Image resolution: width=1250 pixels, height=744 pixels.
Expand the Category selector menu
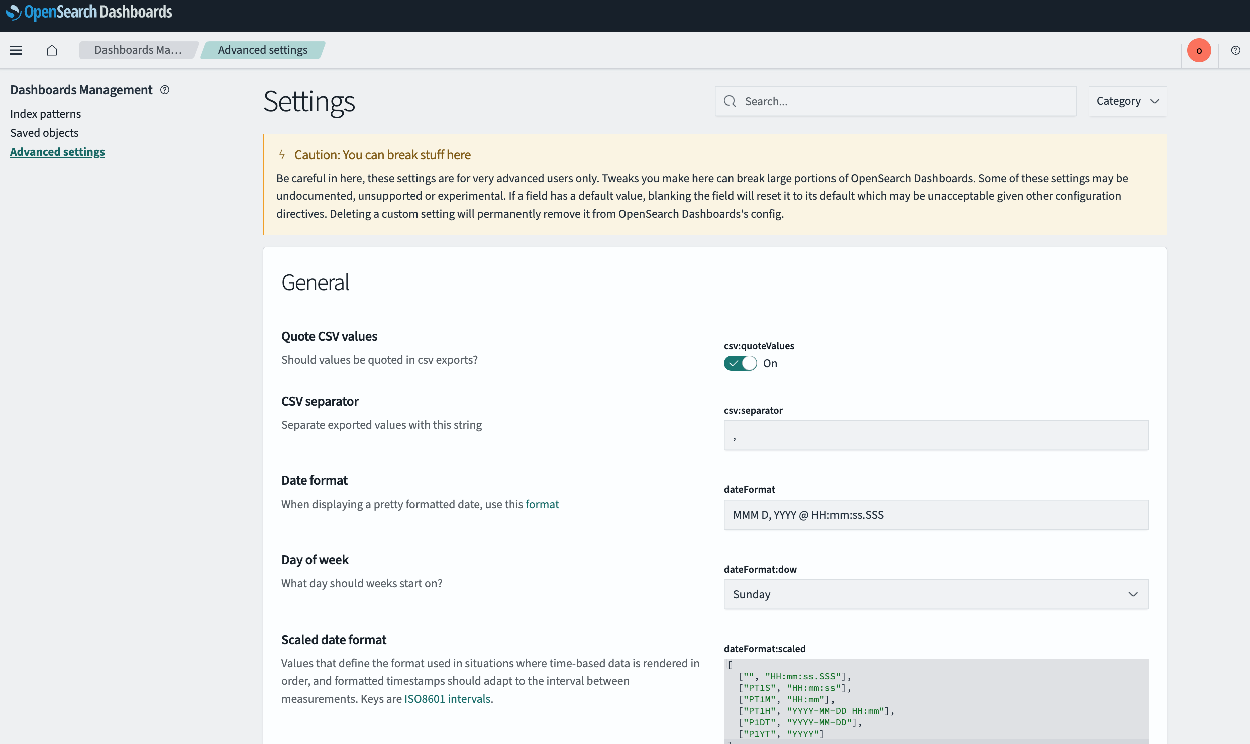tap(1127, 101)
